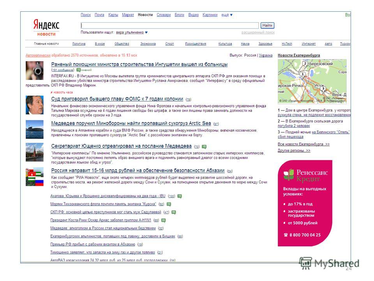Open '191 сообщение' link under first headline
This screenshot has height=281, width=374.
[x=63, y=70]
